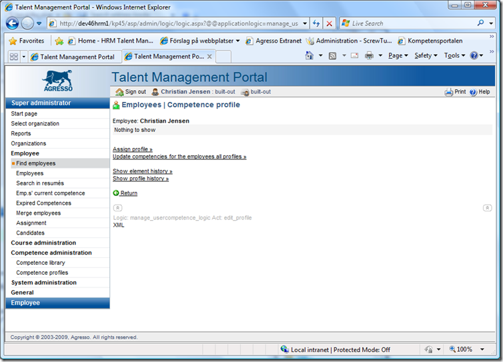Click the Show element history link

[143, 171]
